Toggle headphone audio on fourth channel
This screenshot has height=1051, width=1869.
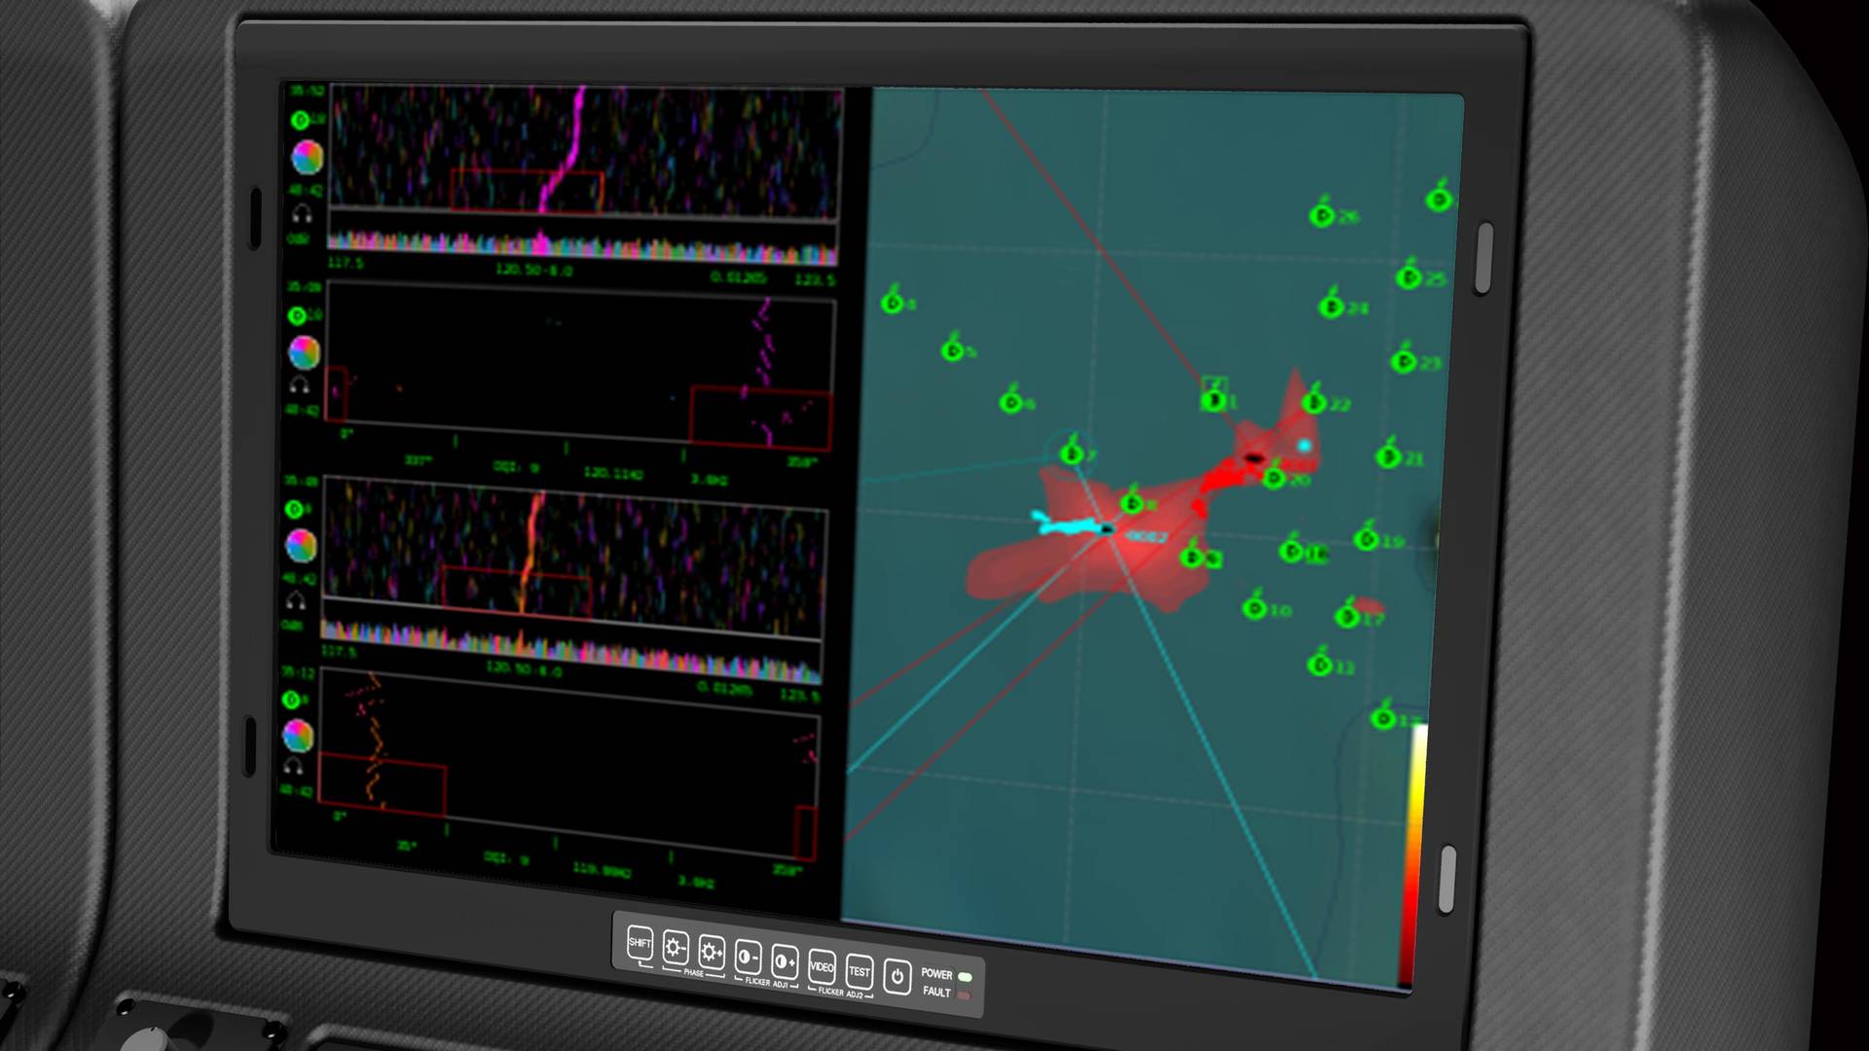tap(293, 766)
